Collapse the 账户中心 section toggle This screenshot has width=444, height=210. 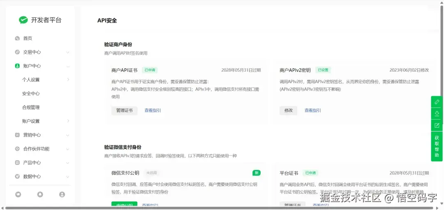(68, 67)
